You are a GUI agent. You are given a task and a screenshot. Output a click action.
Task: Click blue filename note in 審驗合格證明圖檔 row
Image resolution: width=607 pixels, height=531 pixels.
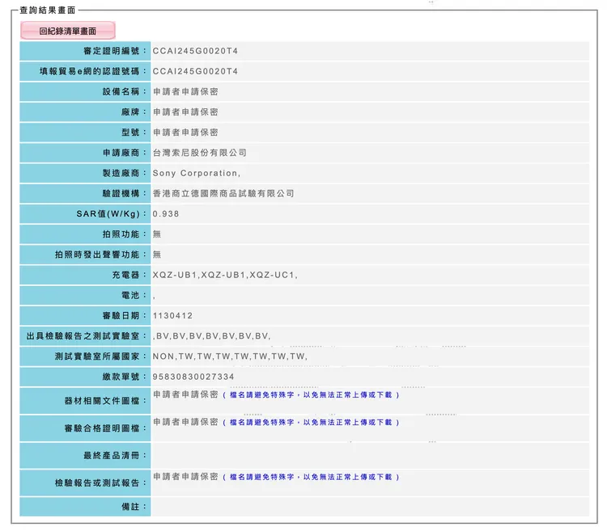point(311,423)
